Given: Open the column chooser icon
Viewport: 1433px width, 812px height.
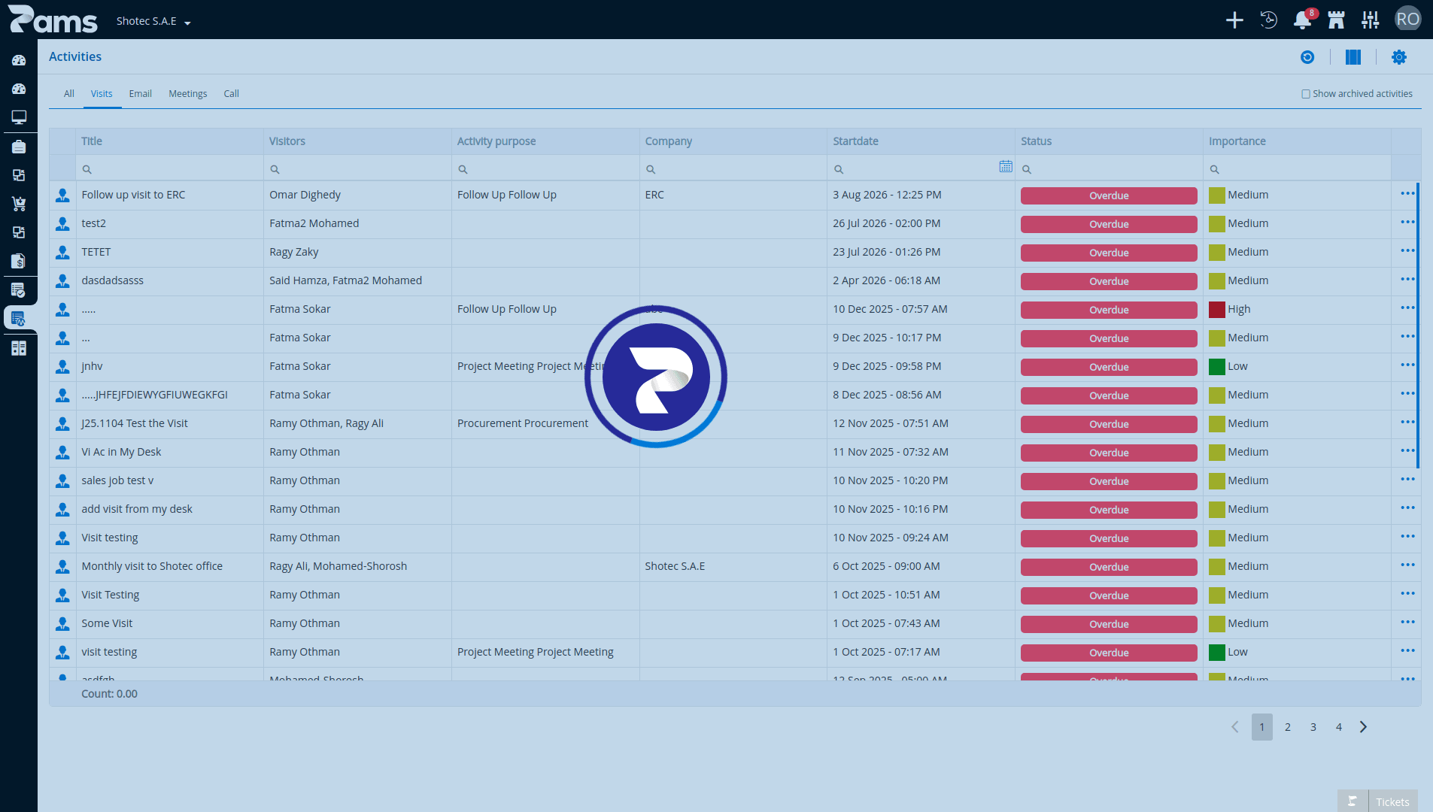Looking at the screenshot, I should pyautogui.click(x=1353, y=57).
